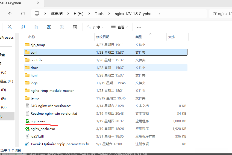This screenshot has height=155, width=232.
Task: Select the (C:) drive in sidebar
Action: pos(4,72)
